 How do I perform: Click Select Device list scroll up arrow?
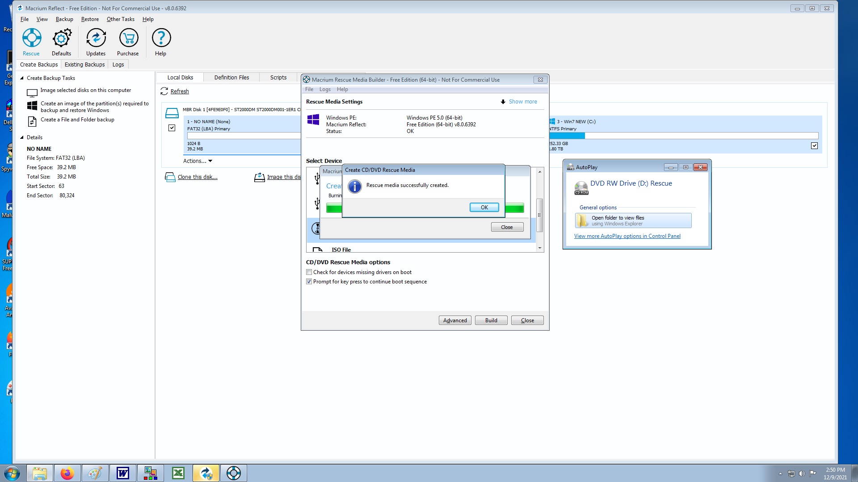tap(540, 172)
